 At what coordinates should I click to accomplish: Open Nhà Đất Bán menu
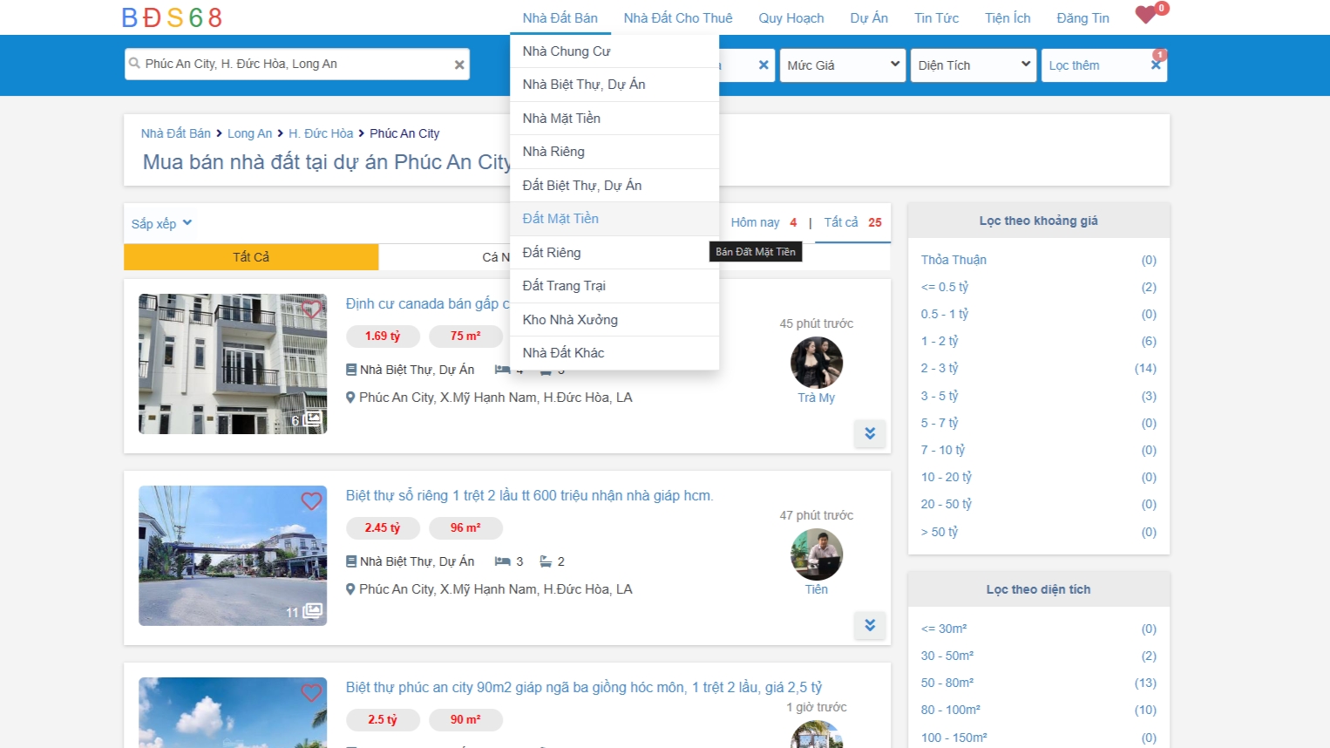click(x=560, y=17)
